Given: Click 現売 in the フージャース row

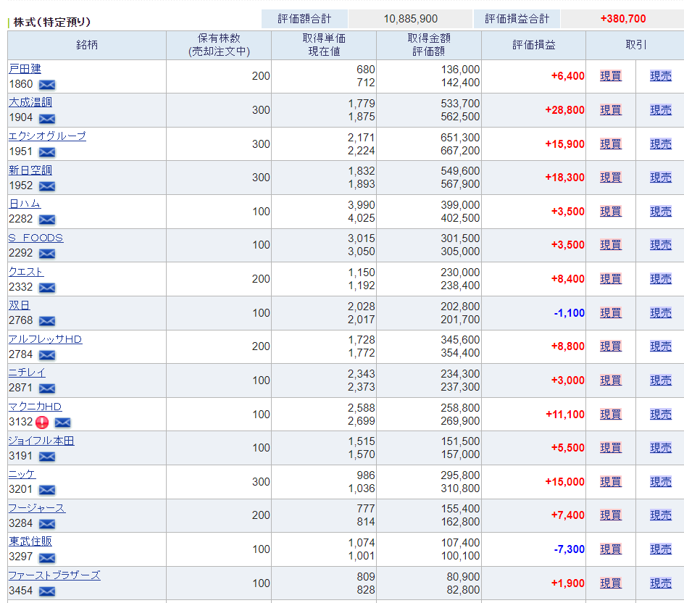Looking at the screenshot, I should click(x=661, y=515).
